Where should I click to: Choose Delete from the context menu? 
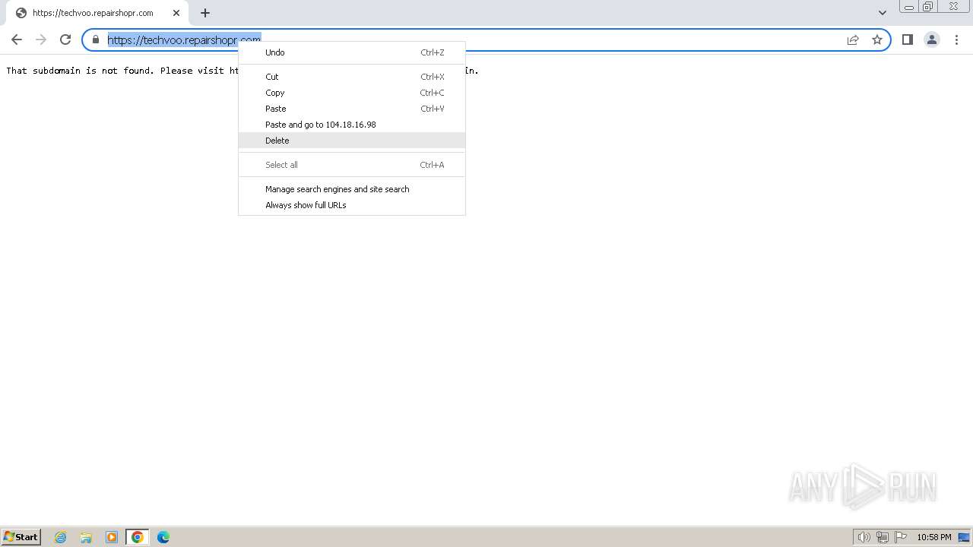tap(352, 141)
